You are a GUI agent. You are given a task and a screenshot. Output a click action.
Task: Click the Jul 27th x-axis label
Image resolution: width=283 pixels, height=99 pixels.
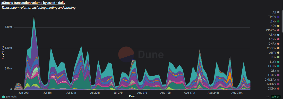tap(118, 93)
